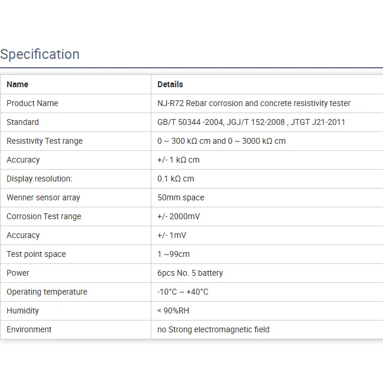Viewport: 383px width, 383px height.
Task: Select the 50mm space value
Action: 181,197
